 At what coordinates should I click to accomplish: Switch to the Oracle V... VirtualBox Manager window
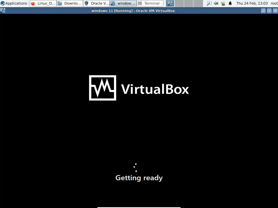pyautogui.click(x=96, y=3)
